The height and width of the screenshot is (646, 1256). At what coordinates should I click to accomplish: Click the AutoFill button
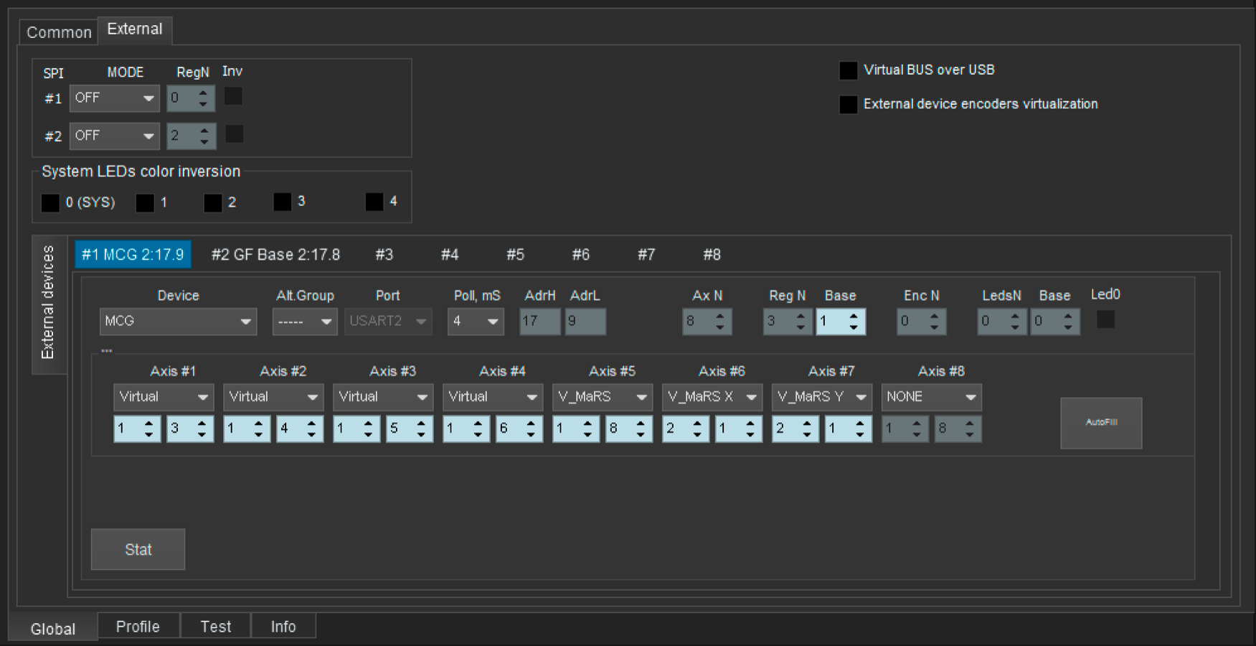(1101, 423)
